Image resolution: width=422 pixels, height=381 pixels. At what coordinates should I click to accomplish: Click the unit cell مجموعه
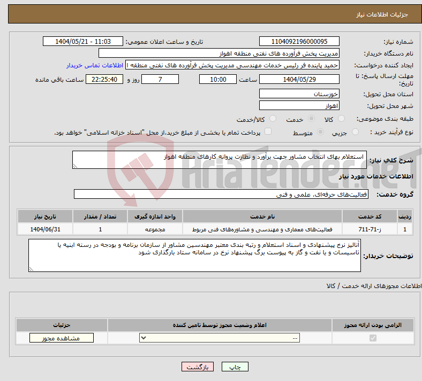155,229
